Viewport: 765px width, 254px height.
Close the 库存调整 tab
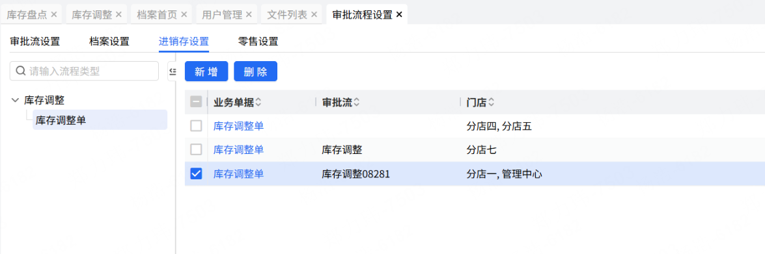point(118,14)
